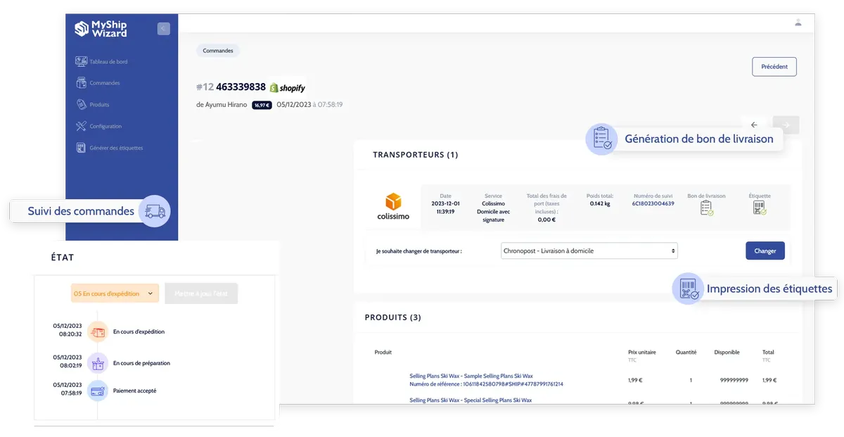Print the Étiquette label icon
The image size is (844, 437).
pyautogui.click(x=760, y=208)
